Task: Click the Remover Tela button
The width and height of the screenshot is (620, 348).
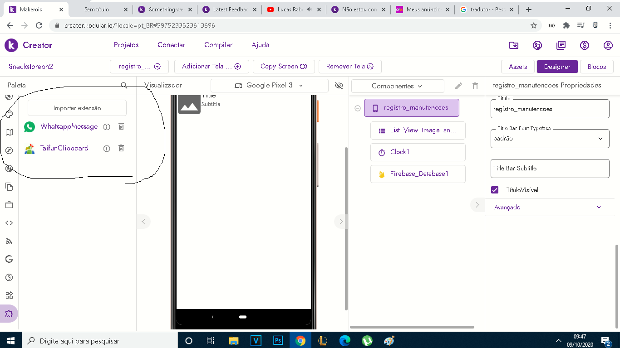Action: click(349, 67)
